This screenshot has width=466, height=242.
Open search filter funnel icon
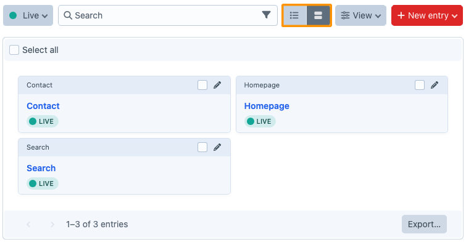[x=266, y=15]
